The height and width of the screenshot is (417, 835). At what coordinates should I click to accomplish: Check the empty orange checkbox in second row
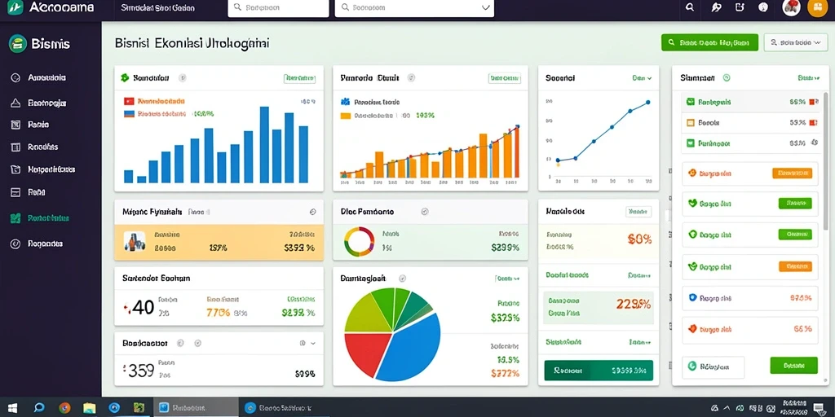coord(690,122)
